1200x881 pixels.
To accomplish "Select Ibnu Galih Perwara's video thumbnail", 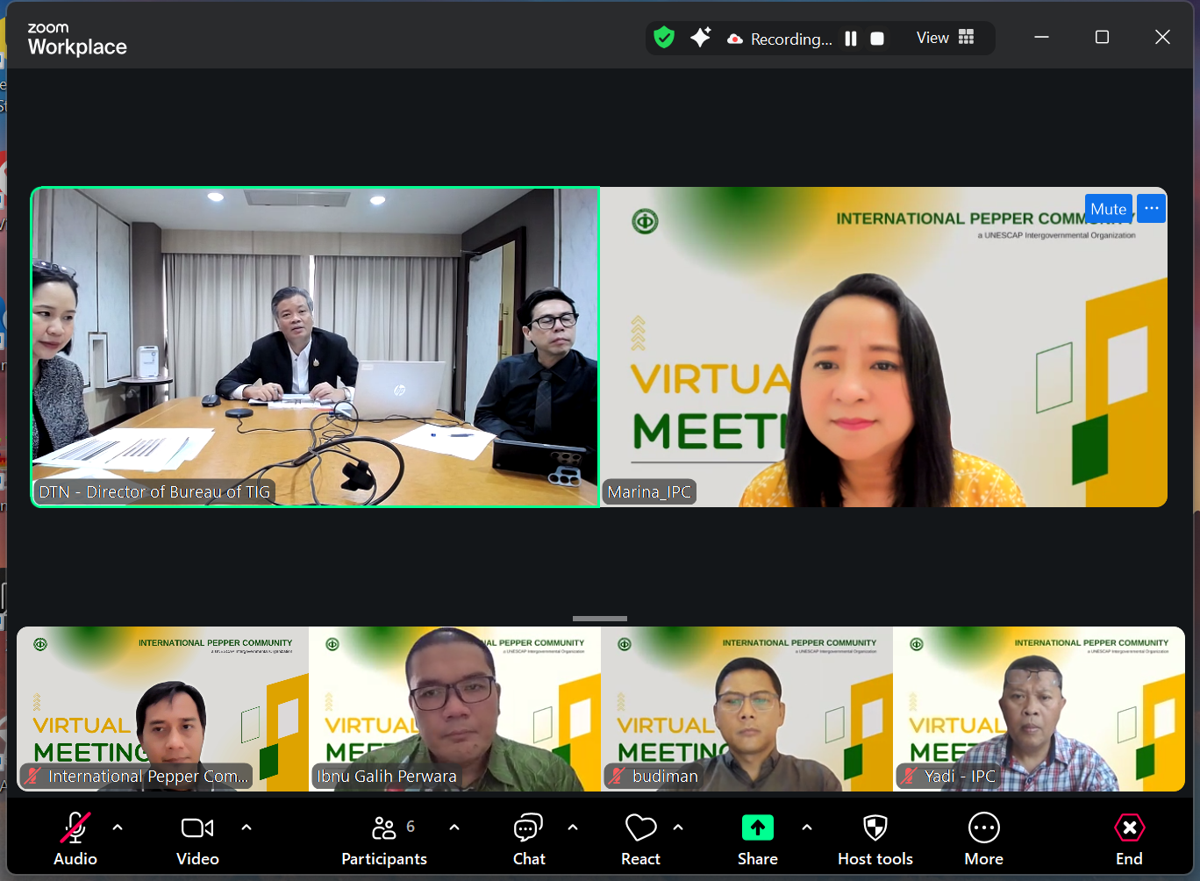I will (454, 709).
